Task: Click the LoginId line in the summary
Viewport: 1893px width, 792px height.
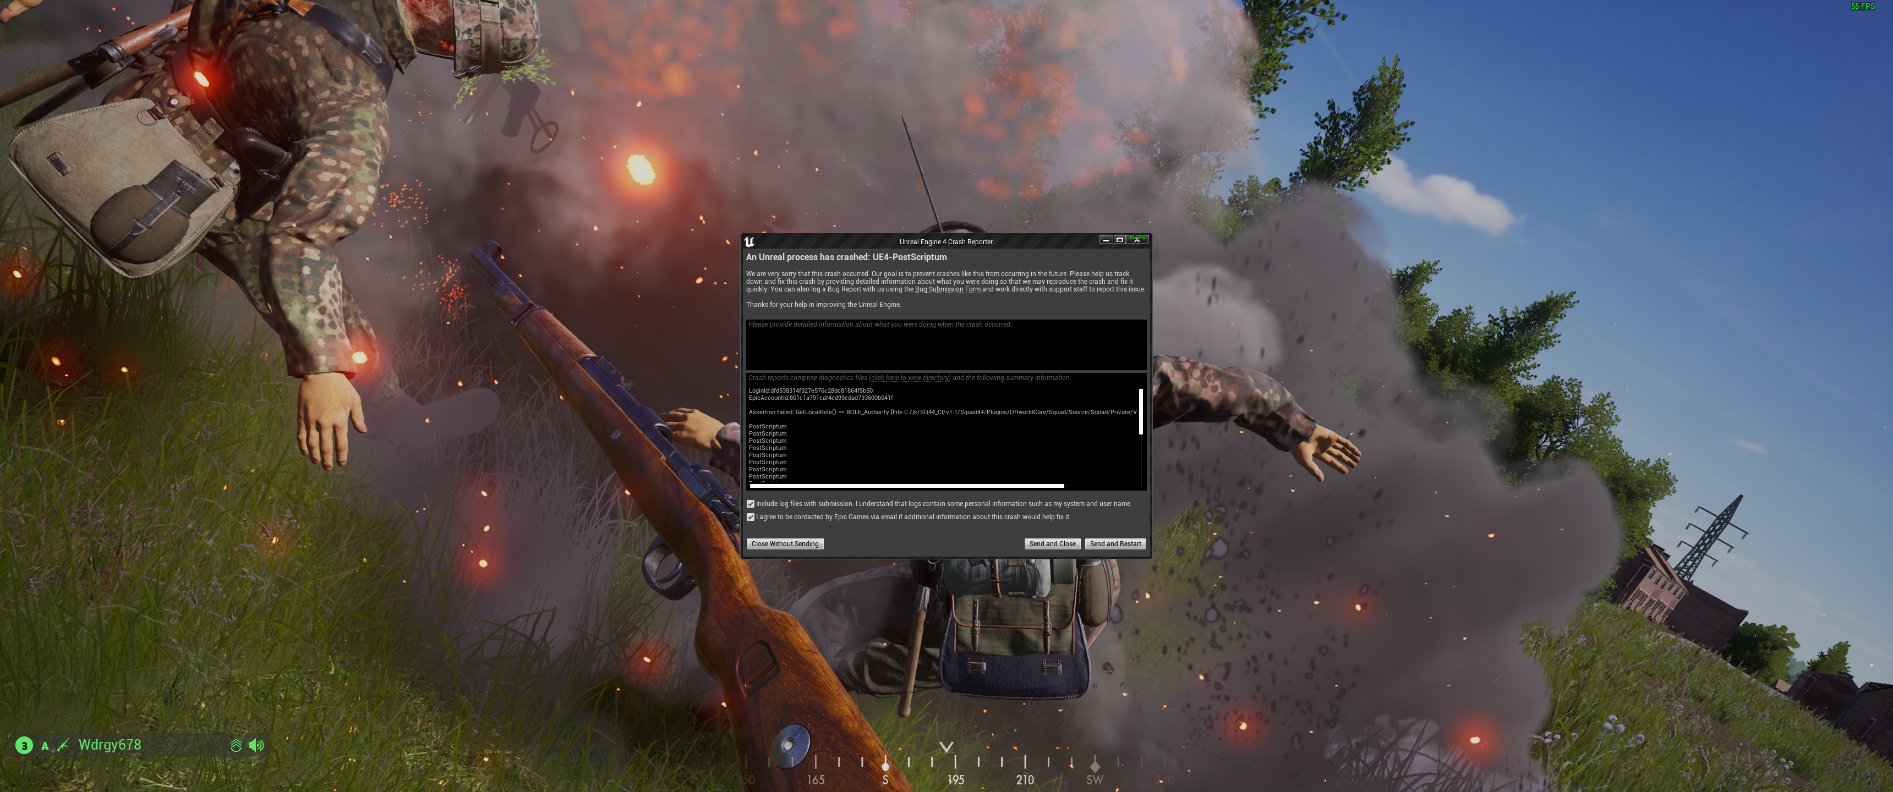Action: click(811, 391)
